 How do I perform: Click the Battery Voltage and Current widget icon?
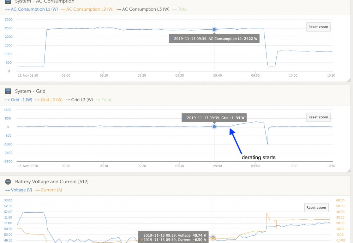pos(8,182)
